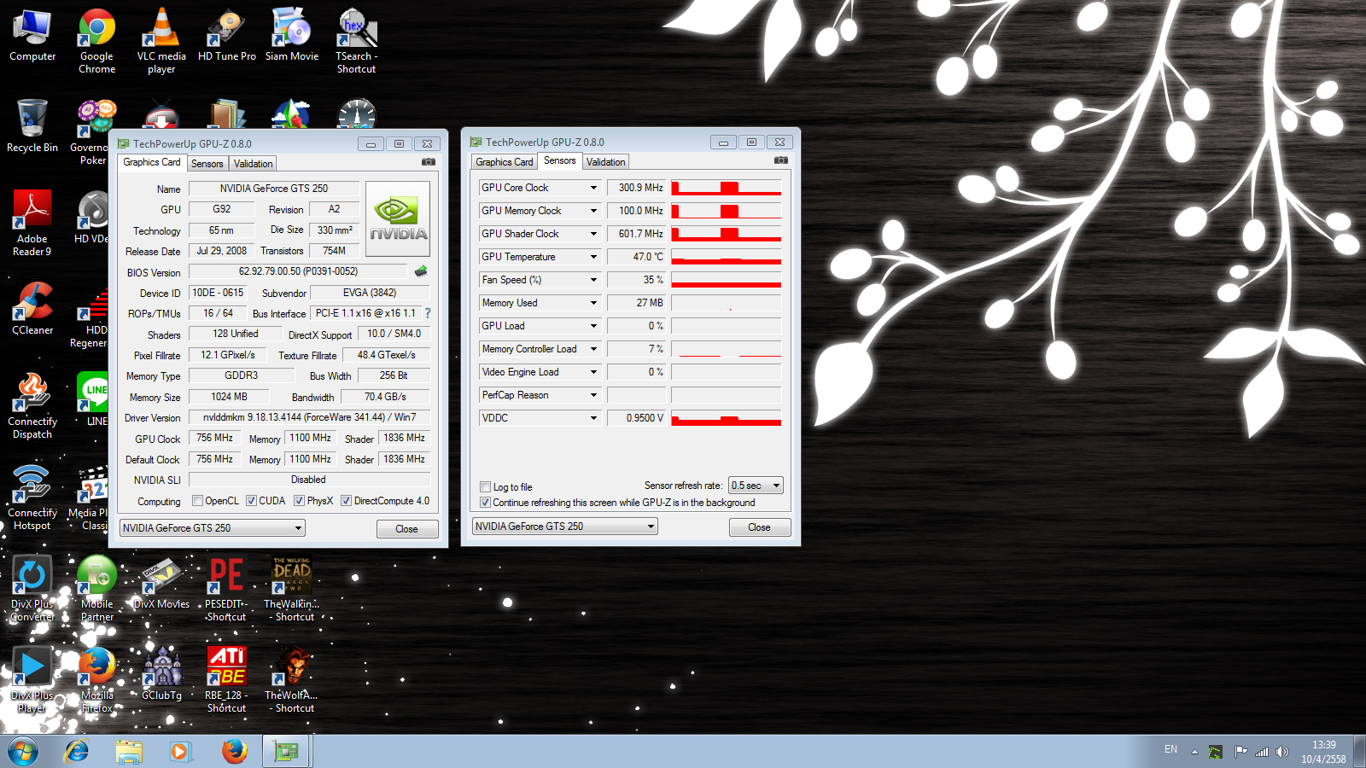
Task: Click the BIOS Version field
Action: (x=299, y=271)
